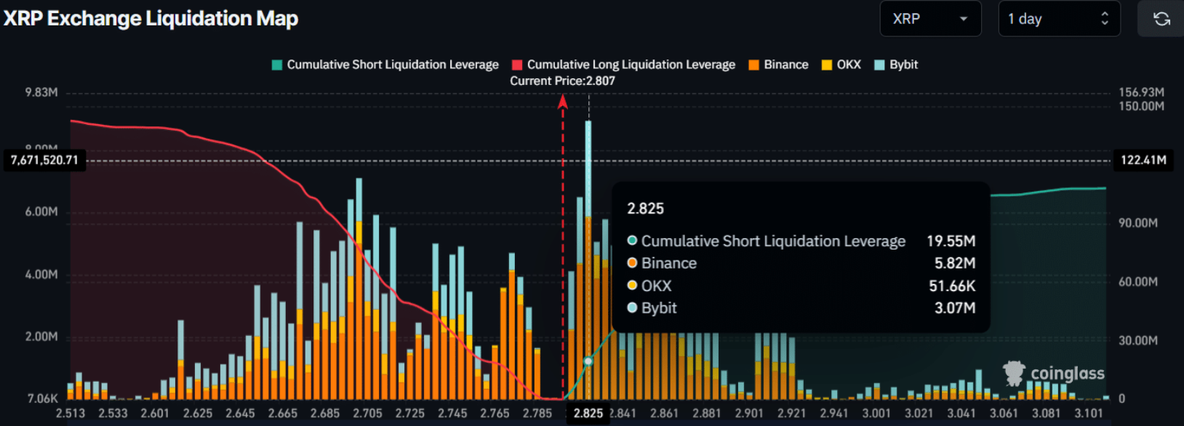1184x426 pixels.
Task: Open the 1 day timeframe selector
Action: click(x=1059, y=19)
